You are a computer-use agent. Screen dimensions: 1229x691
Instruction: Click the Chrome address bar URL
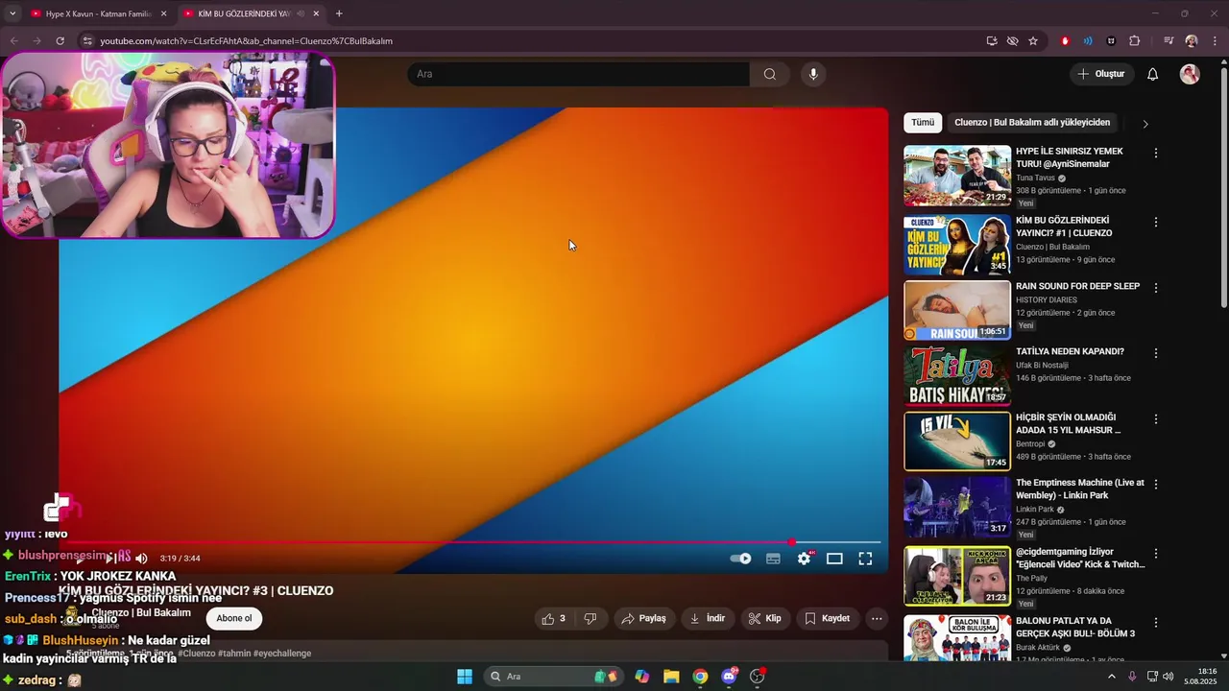(246, 41)
